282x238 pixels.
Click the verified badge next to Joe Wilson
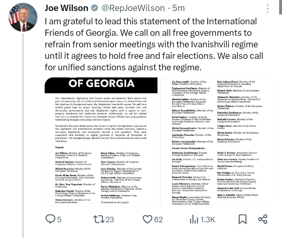(94, 9)
